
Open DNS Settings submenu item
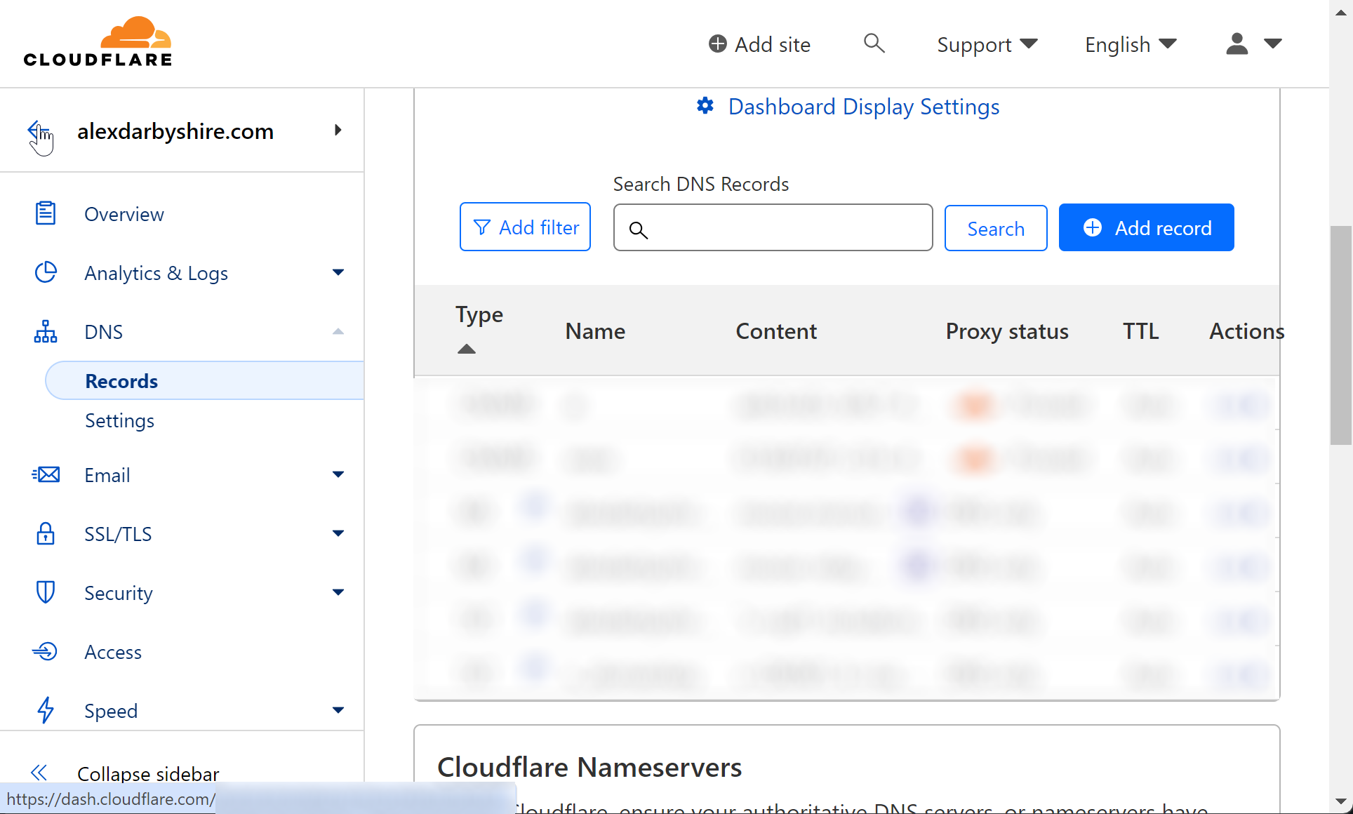(x=119, y=420)
